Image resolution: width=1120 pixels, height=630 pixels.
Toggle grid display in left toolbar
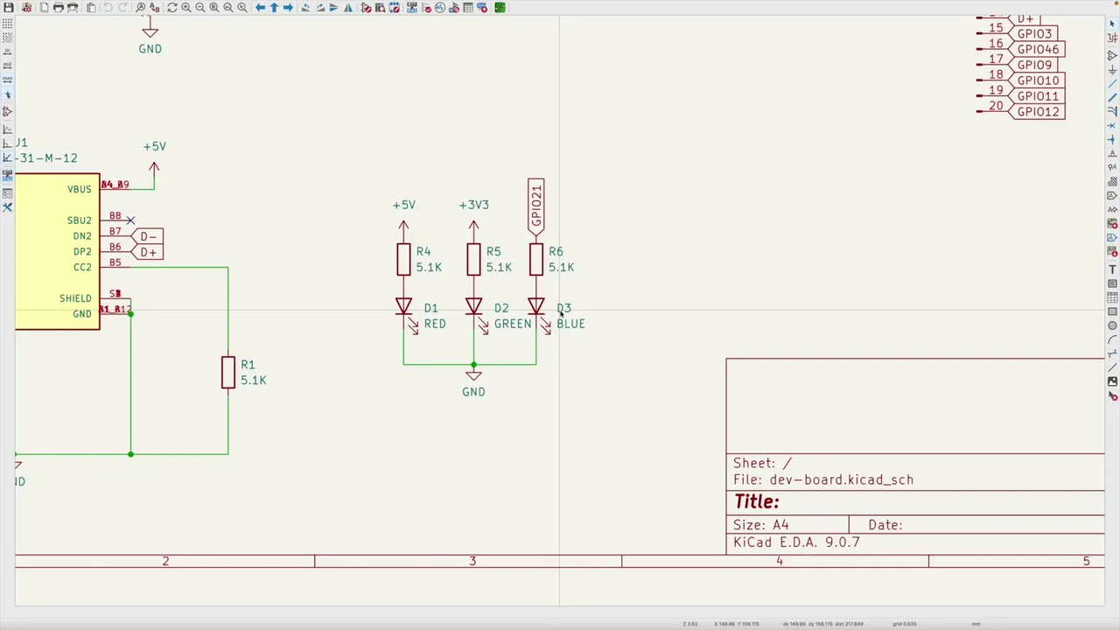point(8,23)
